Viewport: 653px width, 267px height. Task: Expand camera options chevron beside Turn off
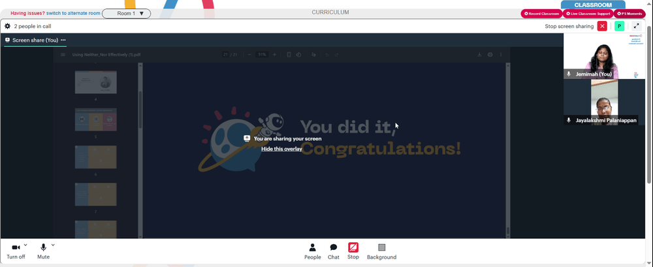pyautogui.click(x=25, y=245)
